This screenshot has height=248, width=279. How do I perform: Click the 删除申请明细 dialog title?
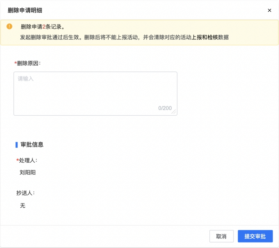[25, 10]
